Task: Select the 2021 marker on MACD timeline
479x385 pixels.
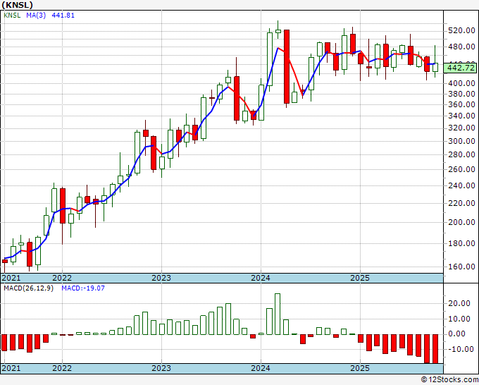Action: (11, 368)
